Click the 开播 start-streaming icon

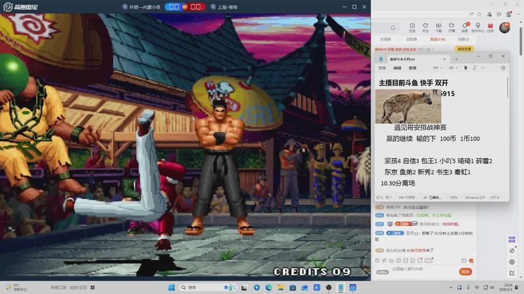click(x=451, y=27)
